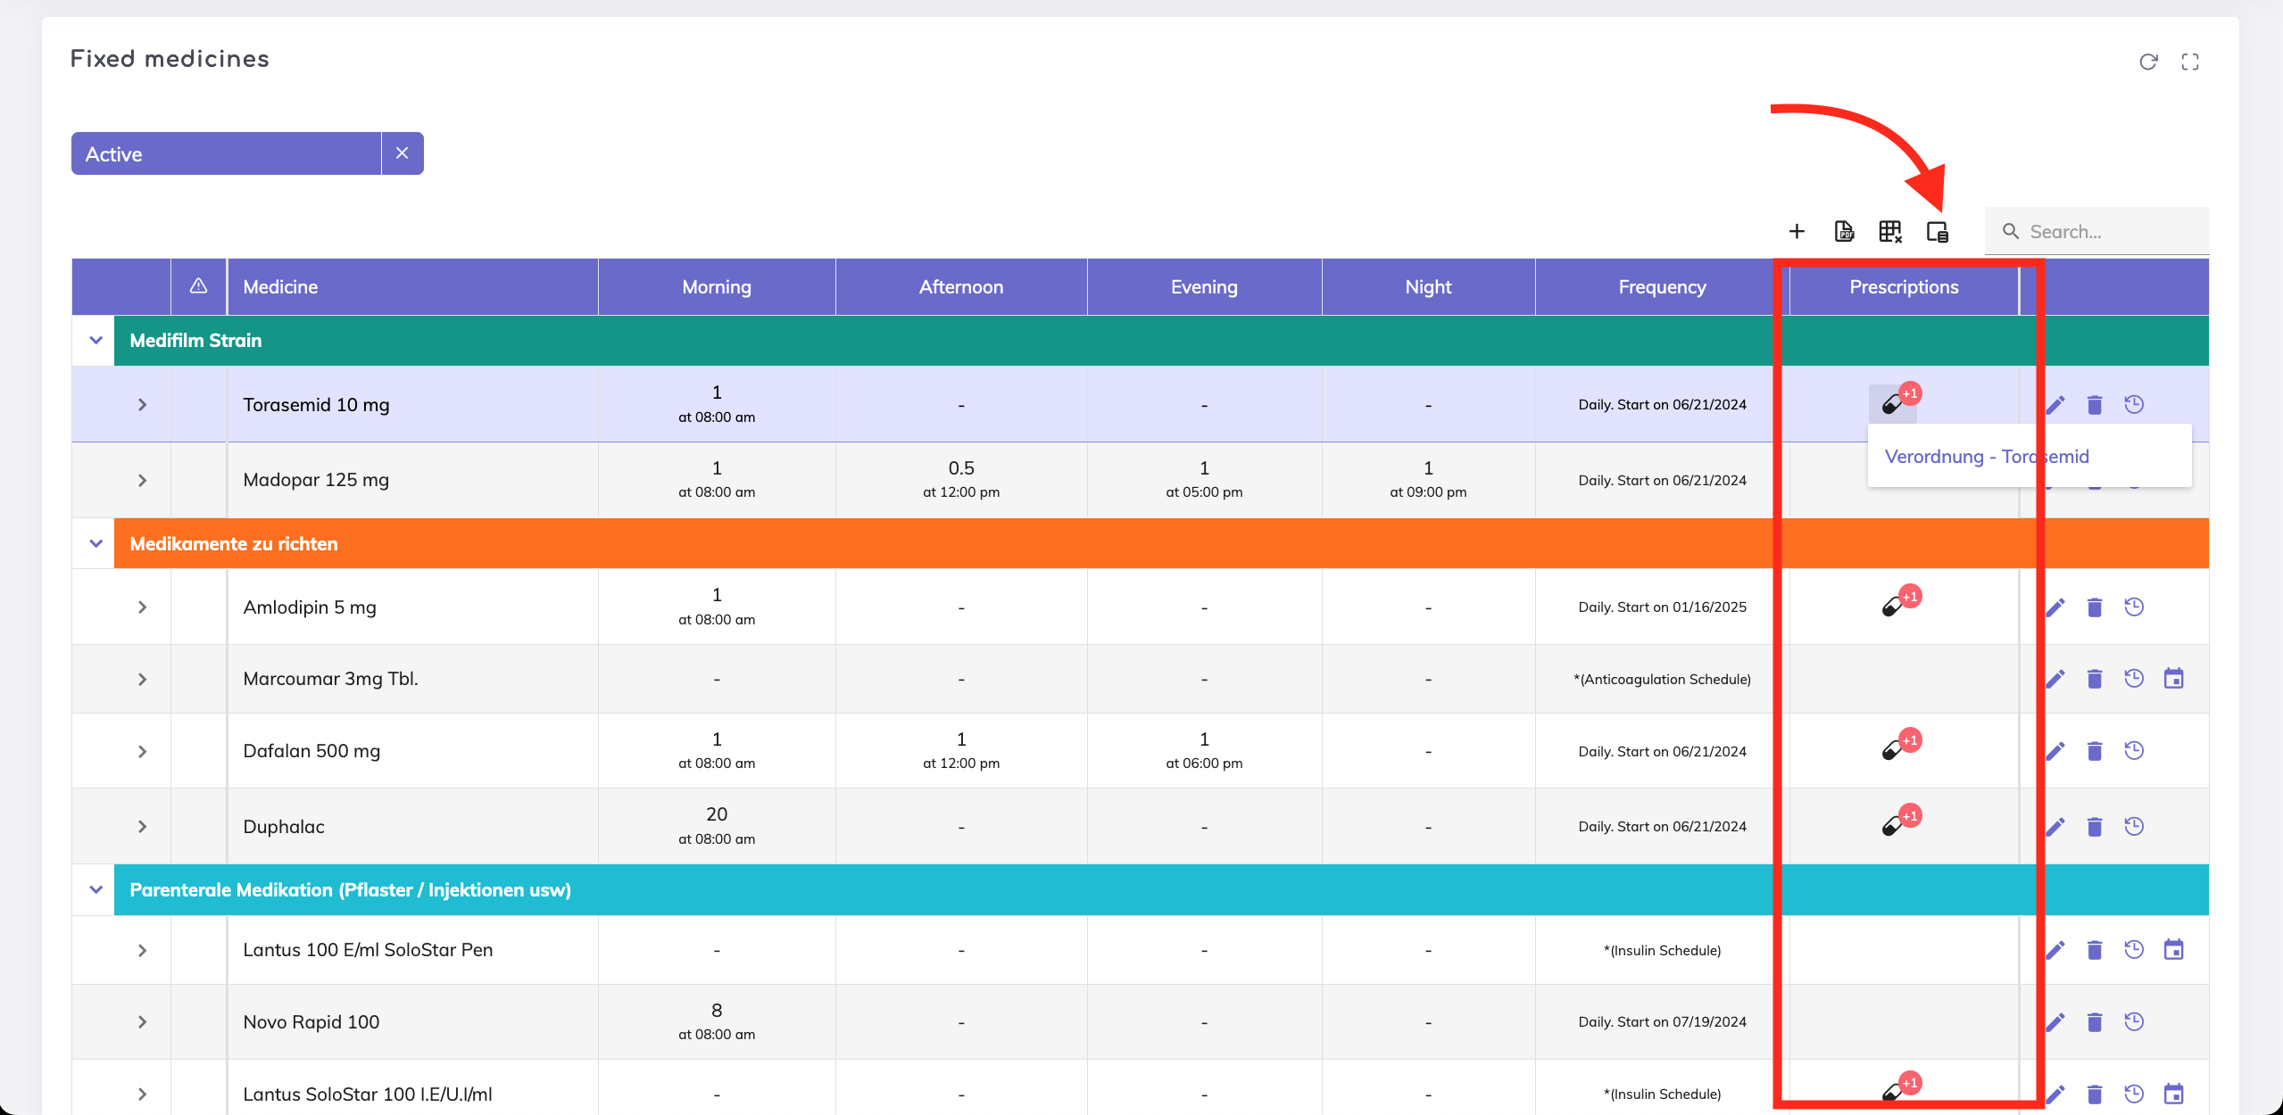Click the Frequency column header

[x=1662, y=287]
